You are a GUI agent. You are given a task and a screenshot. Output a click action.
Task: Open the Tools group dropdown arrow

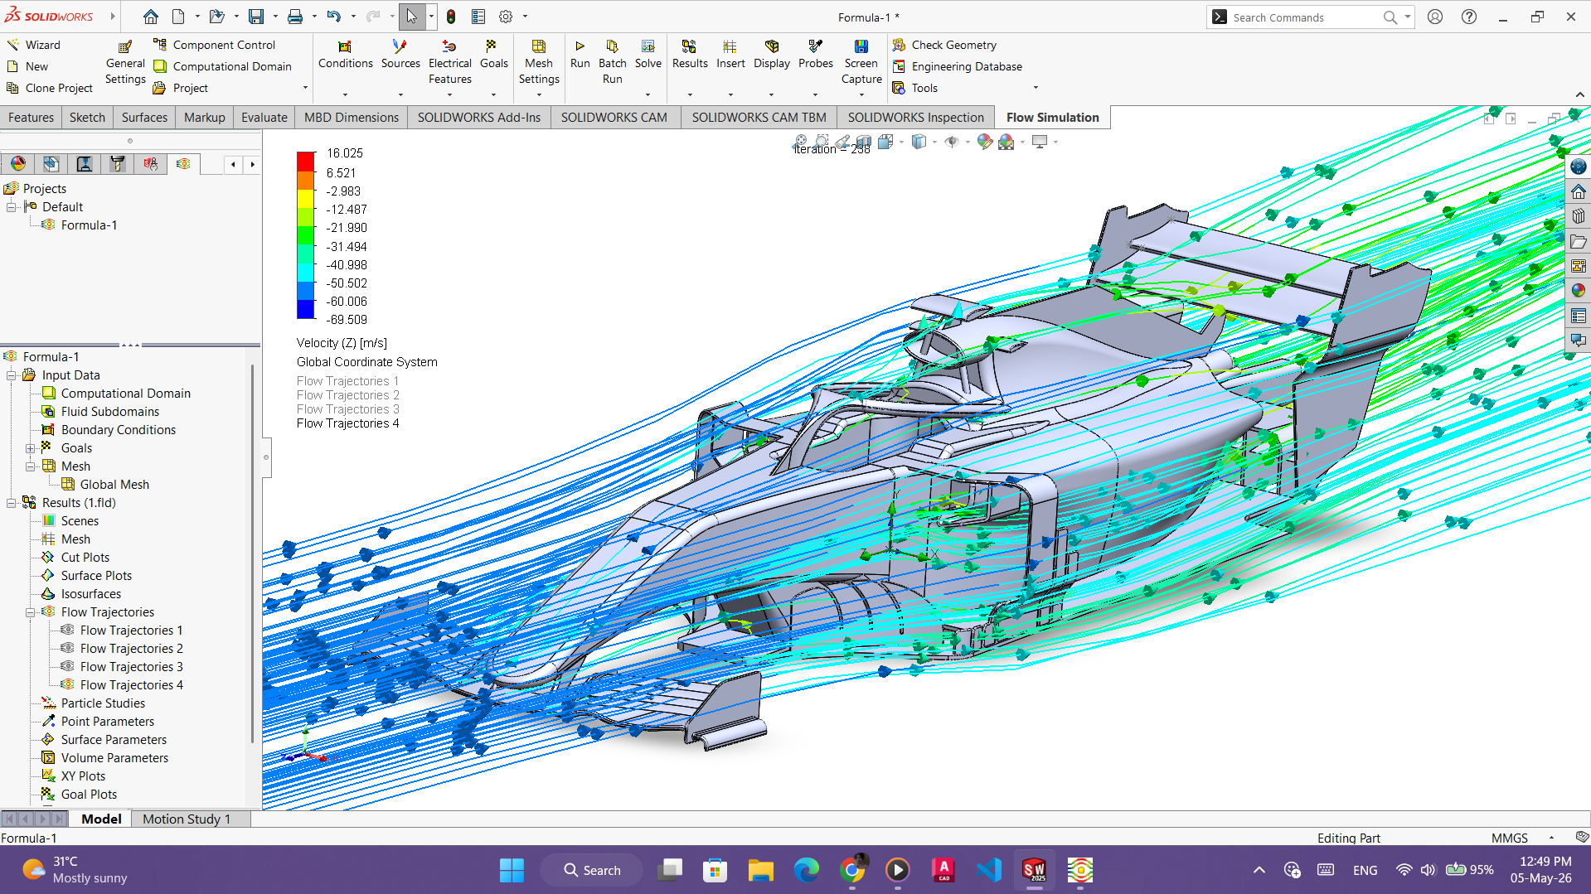pos(1036,88)
